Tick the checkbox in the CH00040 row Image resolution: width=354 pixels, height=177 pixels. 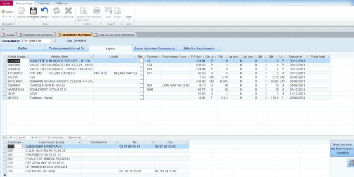click(x=141, y=85)
